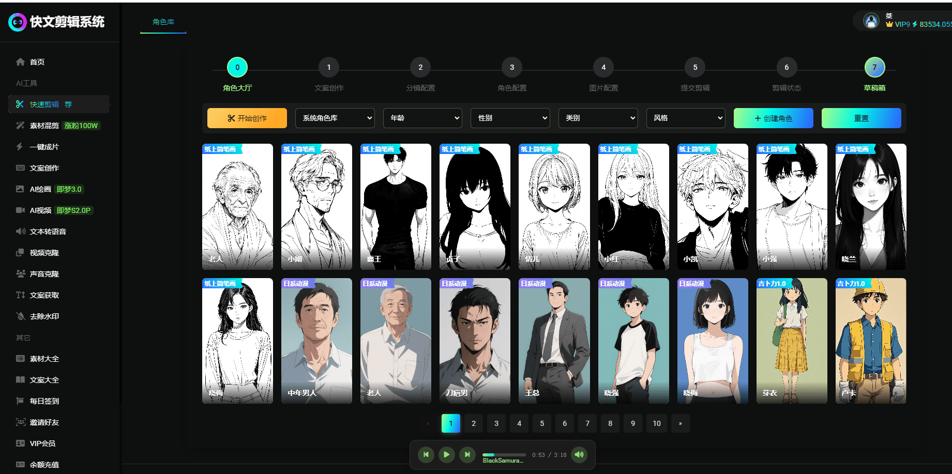Click the 去除水印 sidebar icon

20,316
